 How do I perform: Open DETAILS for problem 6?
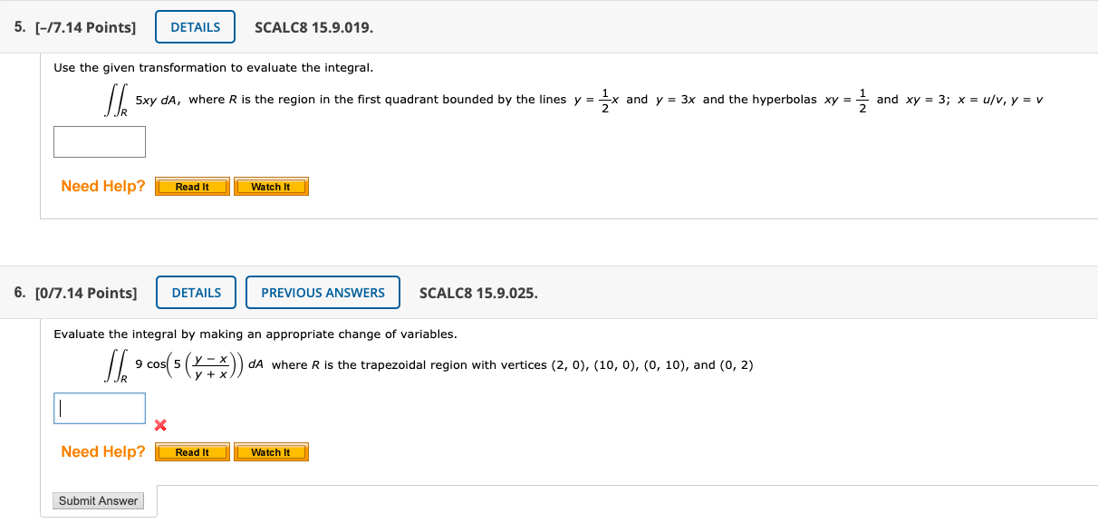tap(196, 292)
